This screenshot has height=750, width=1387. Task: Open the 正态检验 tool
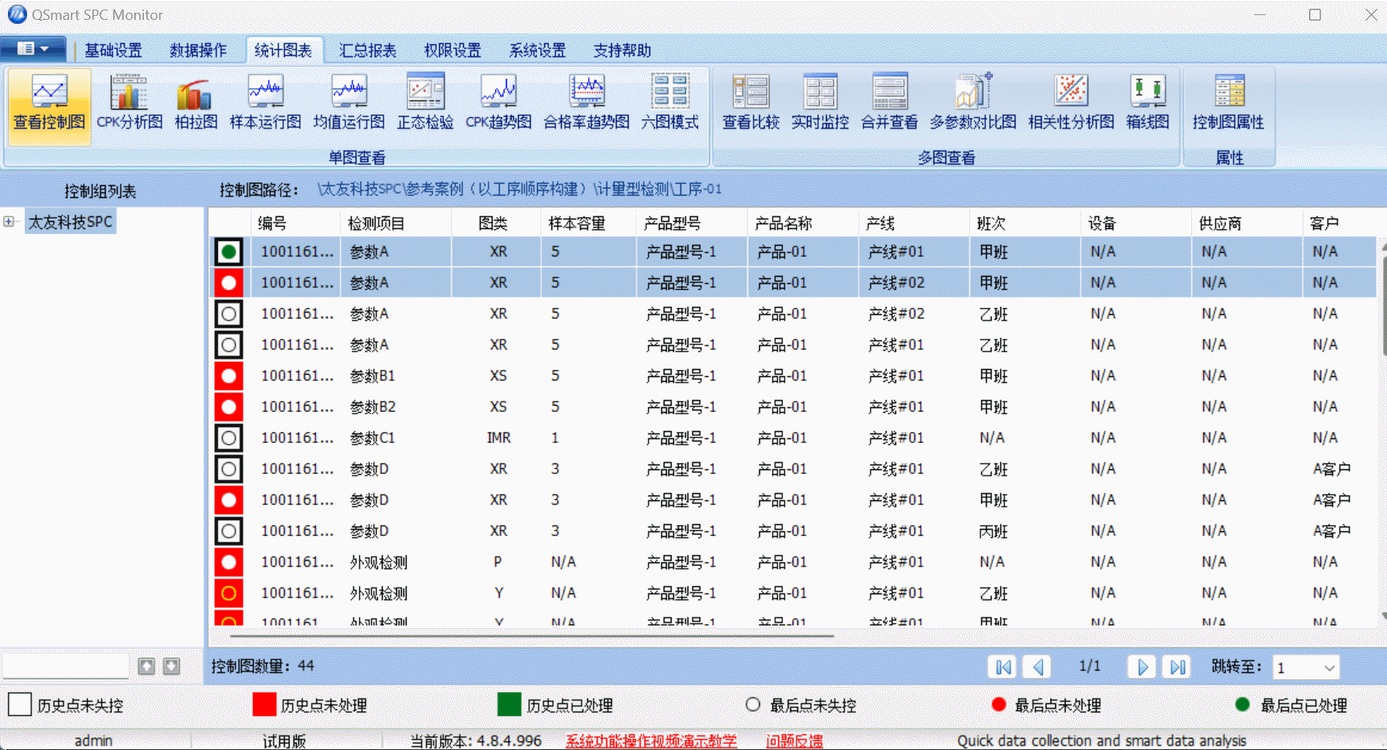point(425,102)
